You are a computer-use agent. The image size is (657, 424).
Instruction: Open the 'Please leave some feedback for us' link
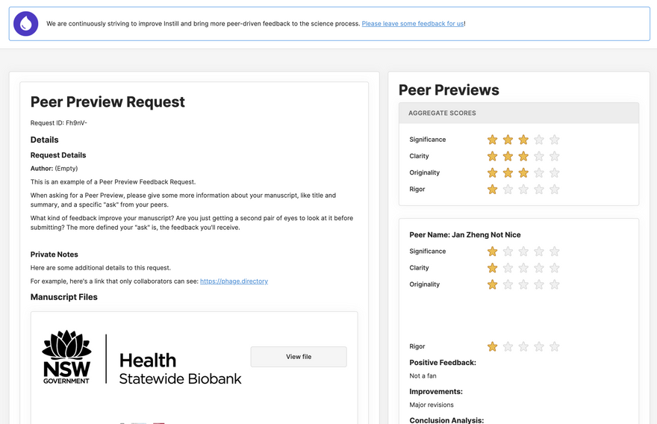[x=412, y=24]
